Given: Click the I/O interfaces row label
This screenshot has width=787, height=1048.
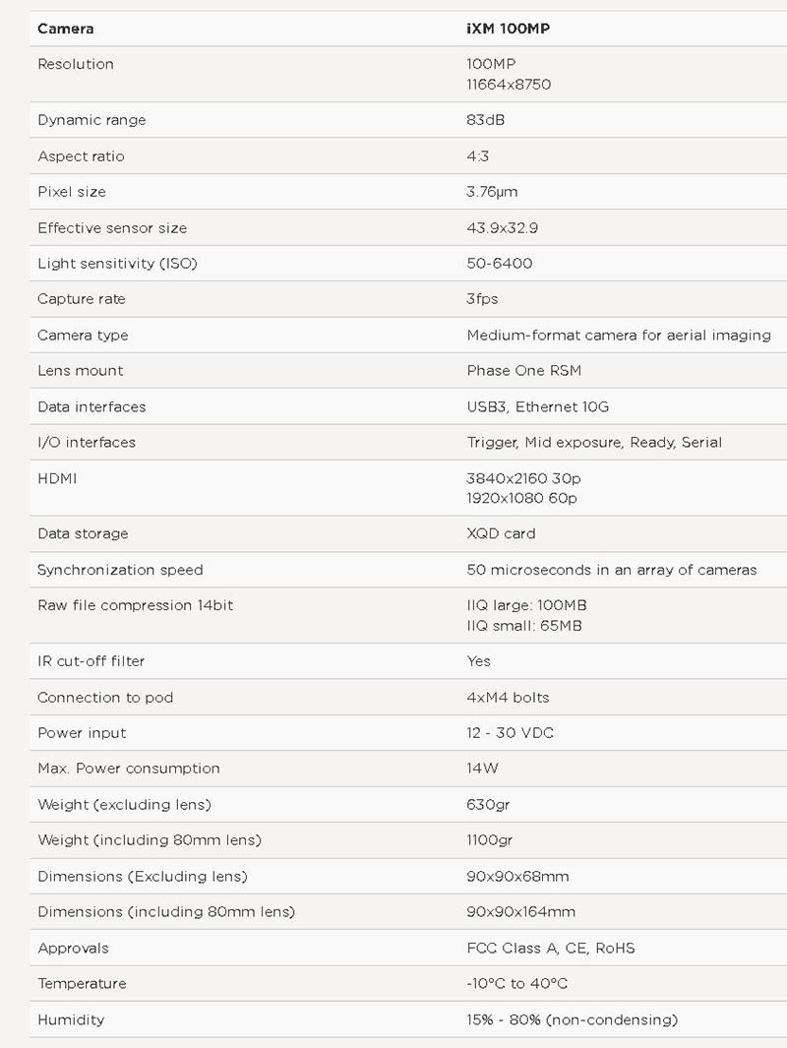Looking at the screenshot, I should [x=87, y=443].
